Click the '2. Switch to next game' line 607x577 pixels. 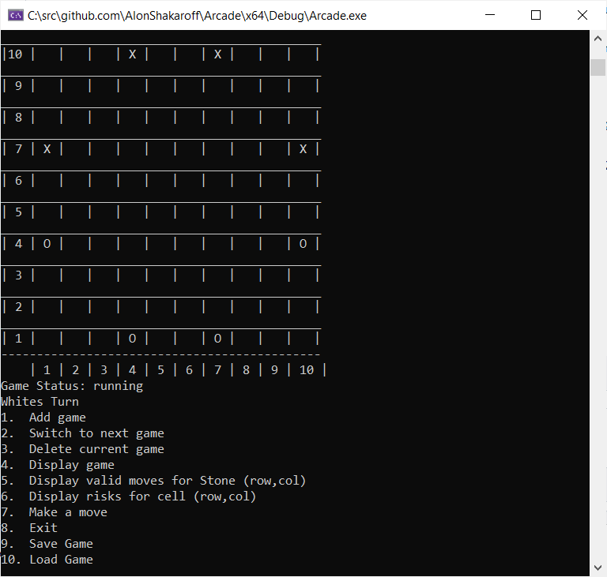tap(82, 433)
